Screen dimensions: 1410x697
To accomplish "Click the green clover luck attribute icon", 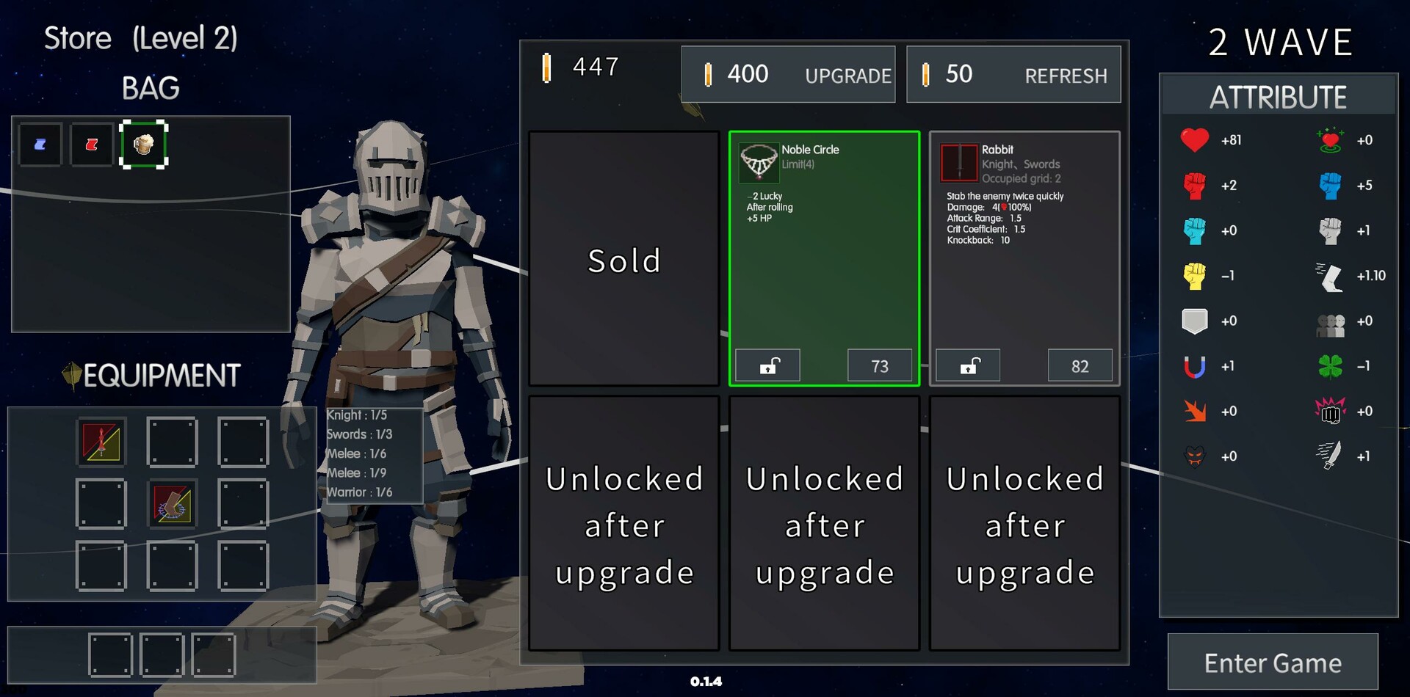I will click(1330, 365).
